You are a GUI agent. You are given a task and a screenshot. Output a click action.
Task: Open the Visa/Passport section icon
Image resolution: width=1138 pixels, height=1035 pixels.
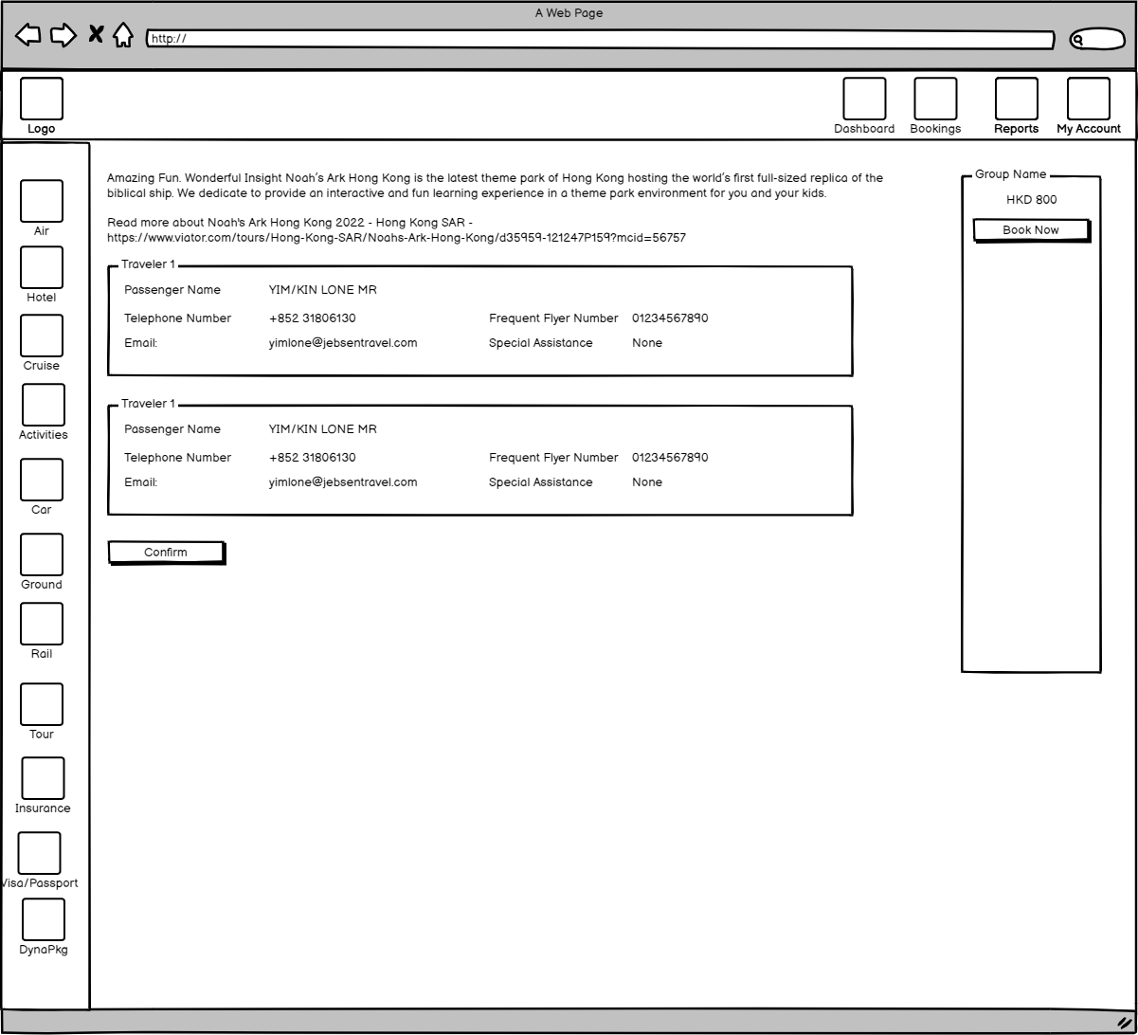[x=40, y=853]
